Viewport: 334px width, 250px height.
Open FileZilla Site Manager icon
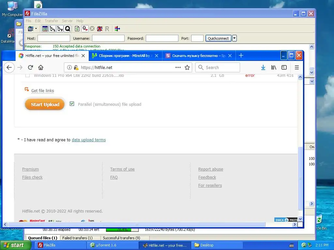[x=31, y=29]
